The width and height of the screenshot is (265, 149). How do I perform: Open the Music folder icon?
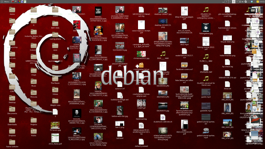point(33,81)
